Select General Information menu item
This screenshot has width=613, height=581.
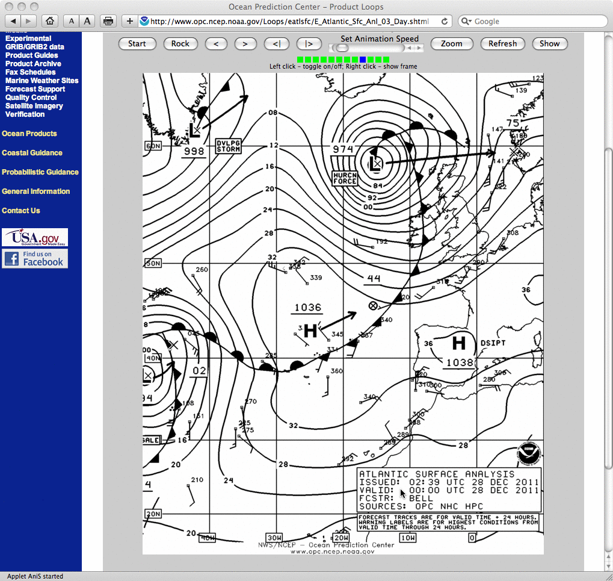(36, 191)
